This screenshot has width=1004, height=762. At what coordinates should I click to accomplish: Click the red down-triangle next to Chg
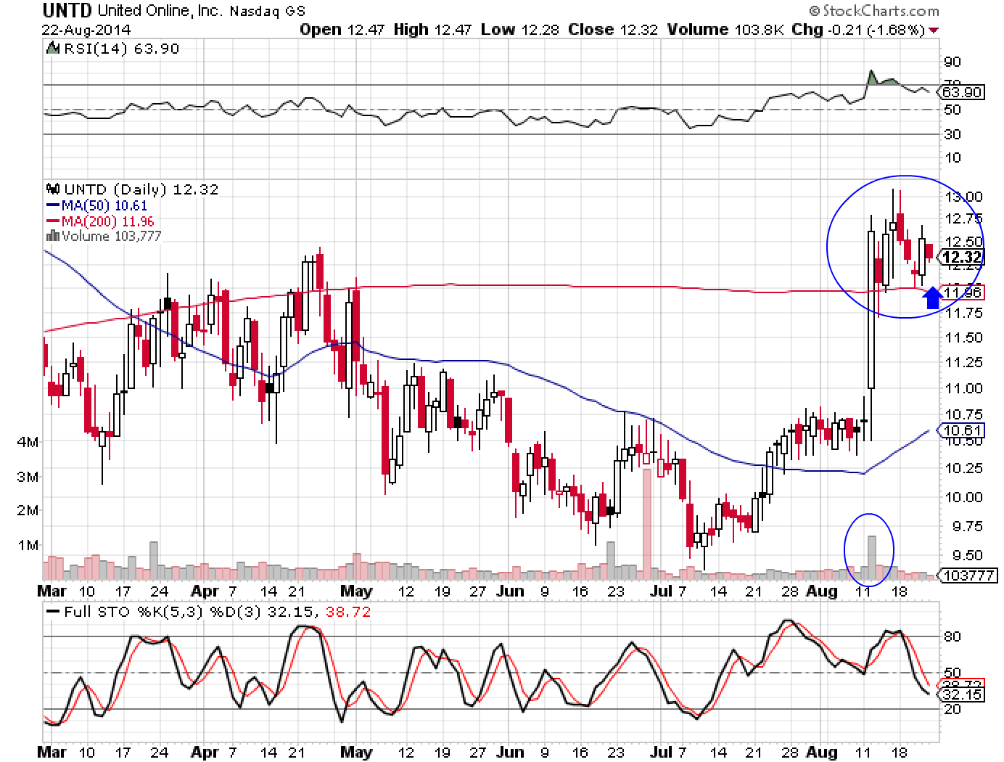tap(934, 30)
